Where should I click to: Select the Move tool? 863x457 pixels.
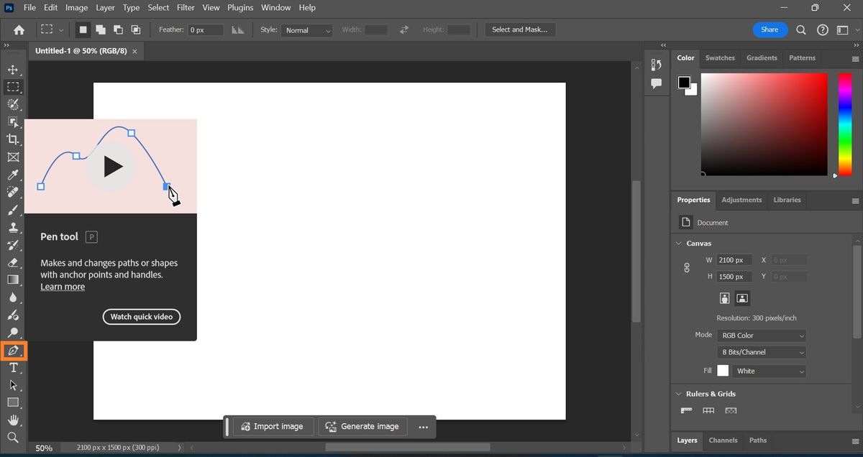tap(13, 70)
